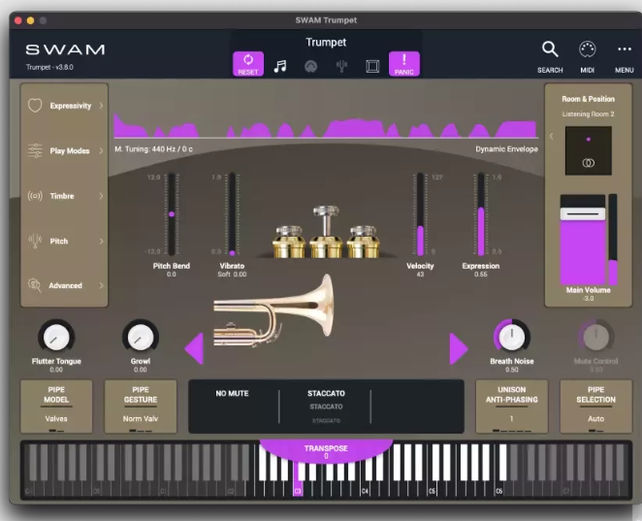The height and width of the screenshot is (521, 642).
Task: Expand the Play Modes section chevron
Action: pyautogui.click(x=101, y=150)
